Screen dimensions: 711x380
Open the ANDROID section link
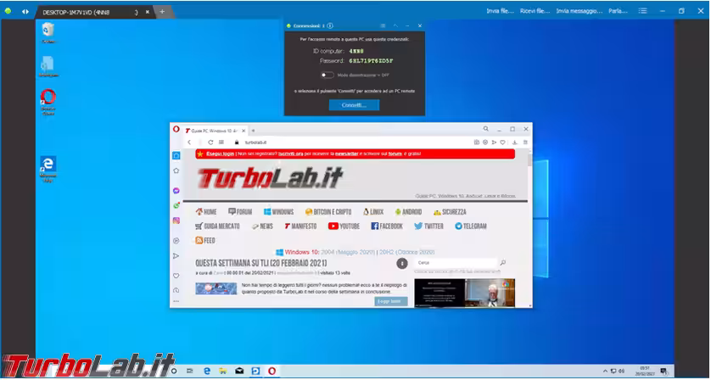(x=408, y=212)
